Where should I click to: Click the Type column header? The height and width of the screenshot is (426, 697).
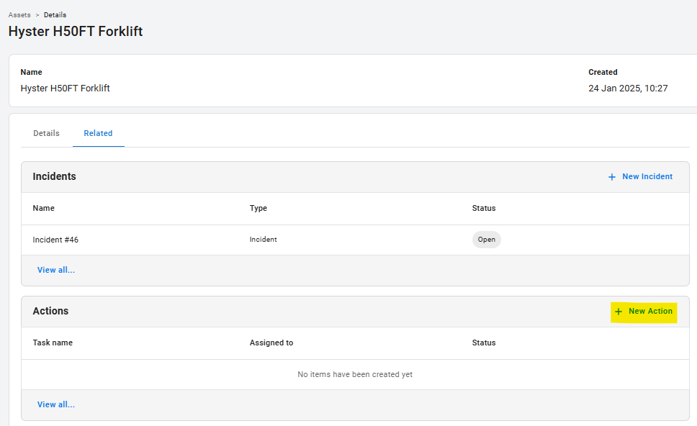pyautogui.click(x=258, y=208)
